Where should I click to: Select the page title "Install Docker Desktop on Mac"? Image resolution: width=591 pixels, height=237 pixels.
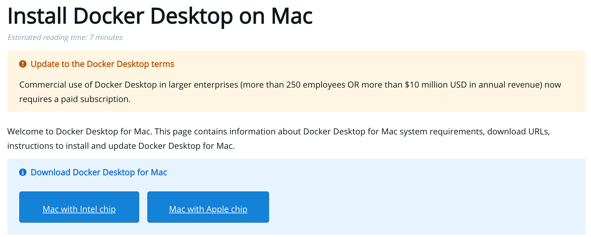pos(160,16)
